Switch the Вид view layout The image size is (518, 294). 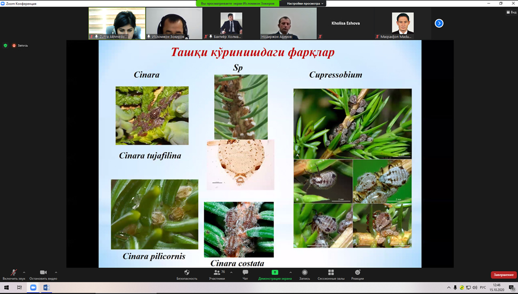click(511, 12)
